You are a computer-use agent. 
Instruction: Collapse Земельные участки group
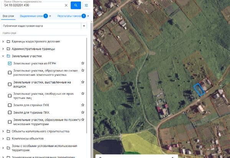pyautogui.click(x=3, y=56)
